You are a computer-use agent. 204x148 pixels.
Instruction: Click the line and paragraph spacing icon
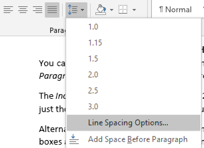pos(73,10)
